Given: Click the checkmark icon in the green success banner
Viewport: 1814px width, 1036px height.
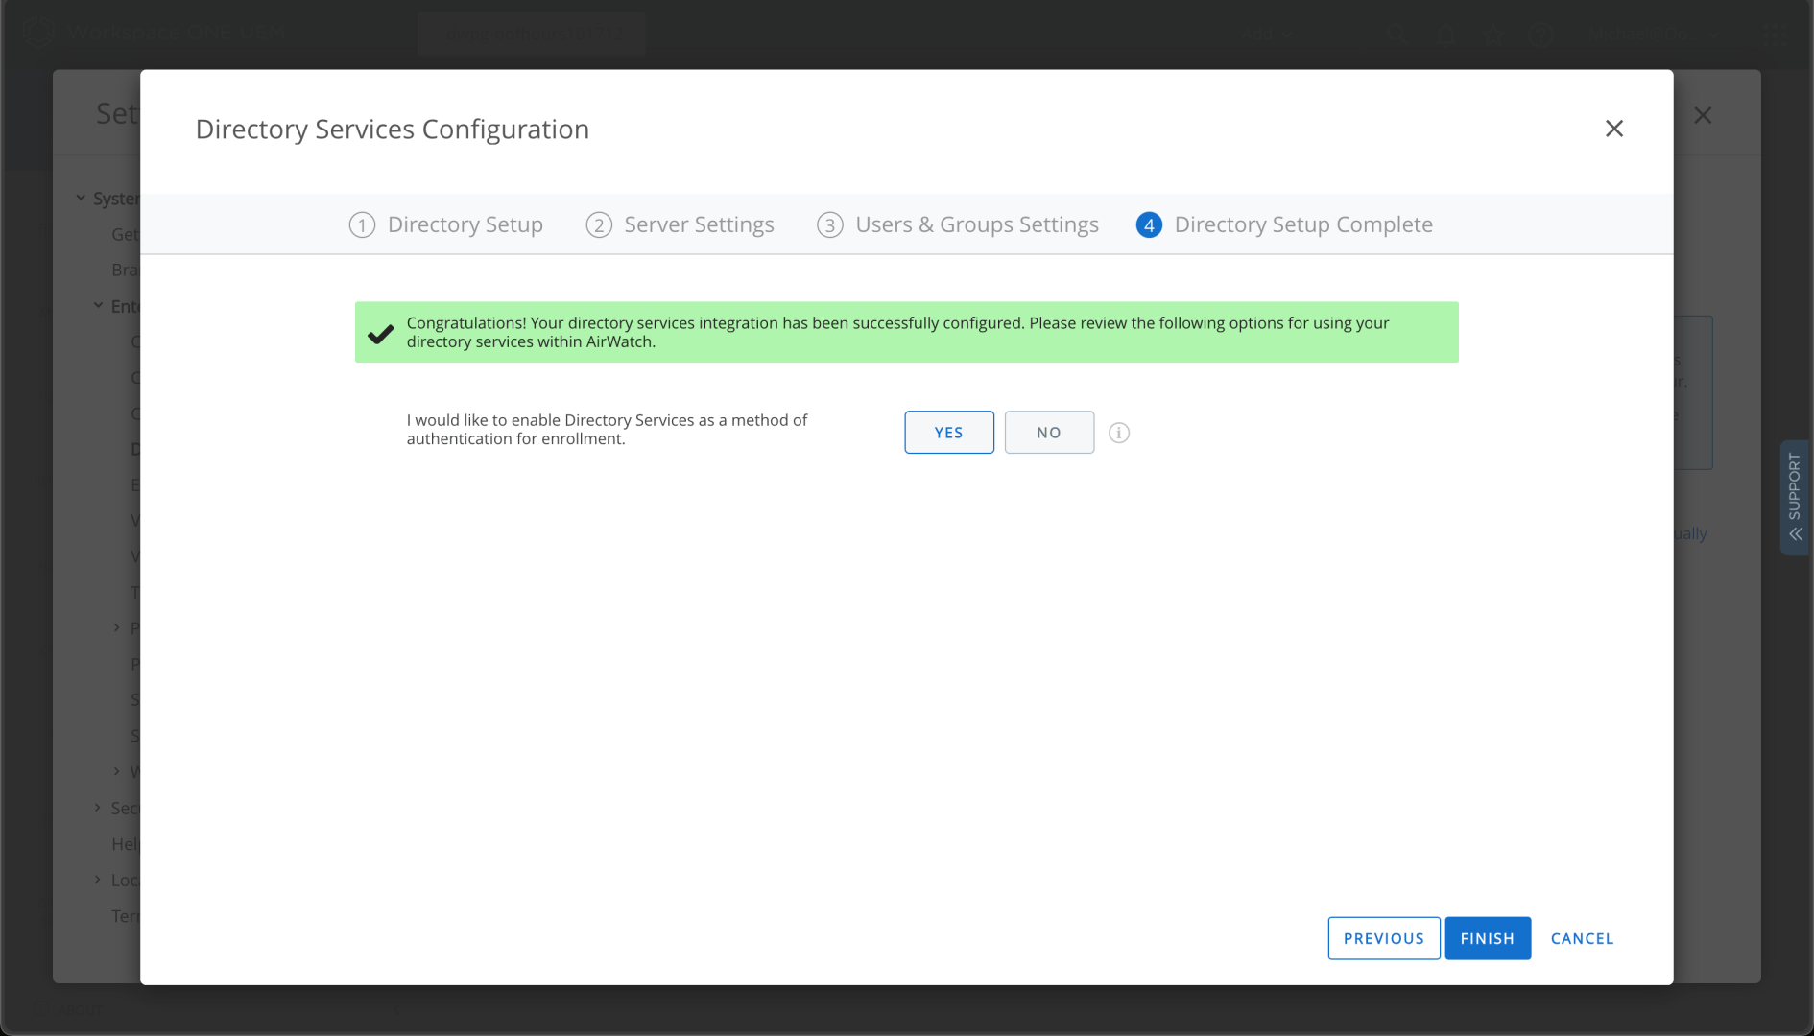Looking at the screenshot, I should [x=381, y=333].
